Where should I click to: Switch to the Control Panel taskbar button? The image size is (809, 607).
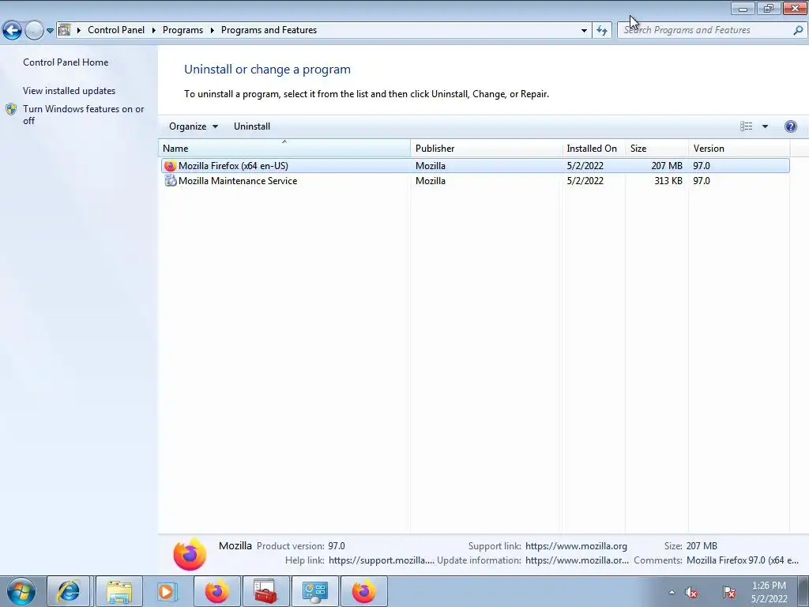(x=314, y=591)
